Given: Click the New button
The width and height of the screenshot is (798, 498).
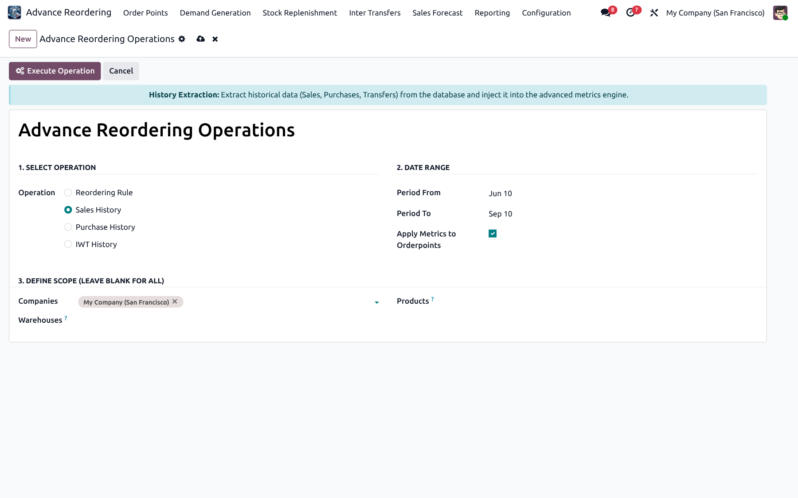Looking at the screenshot, I should coord(23,39).
